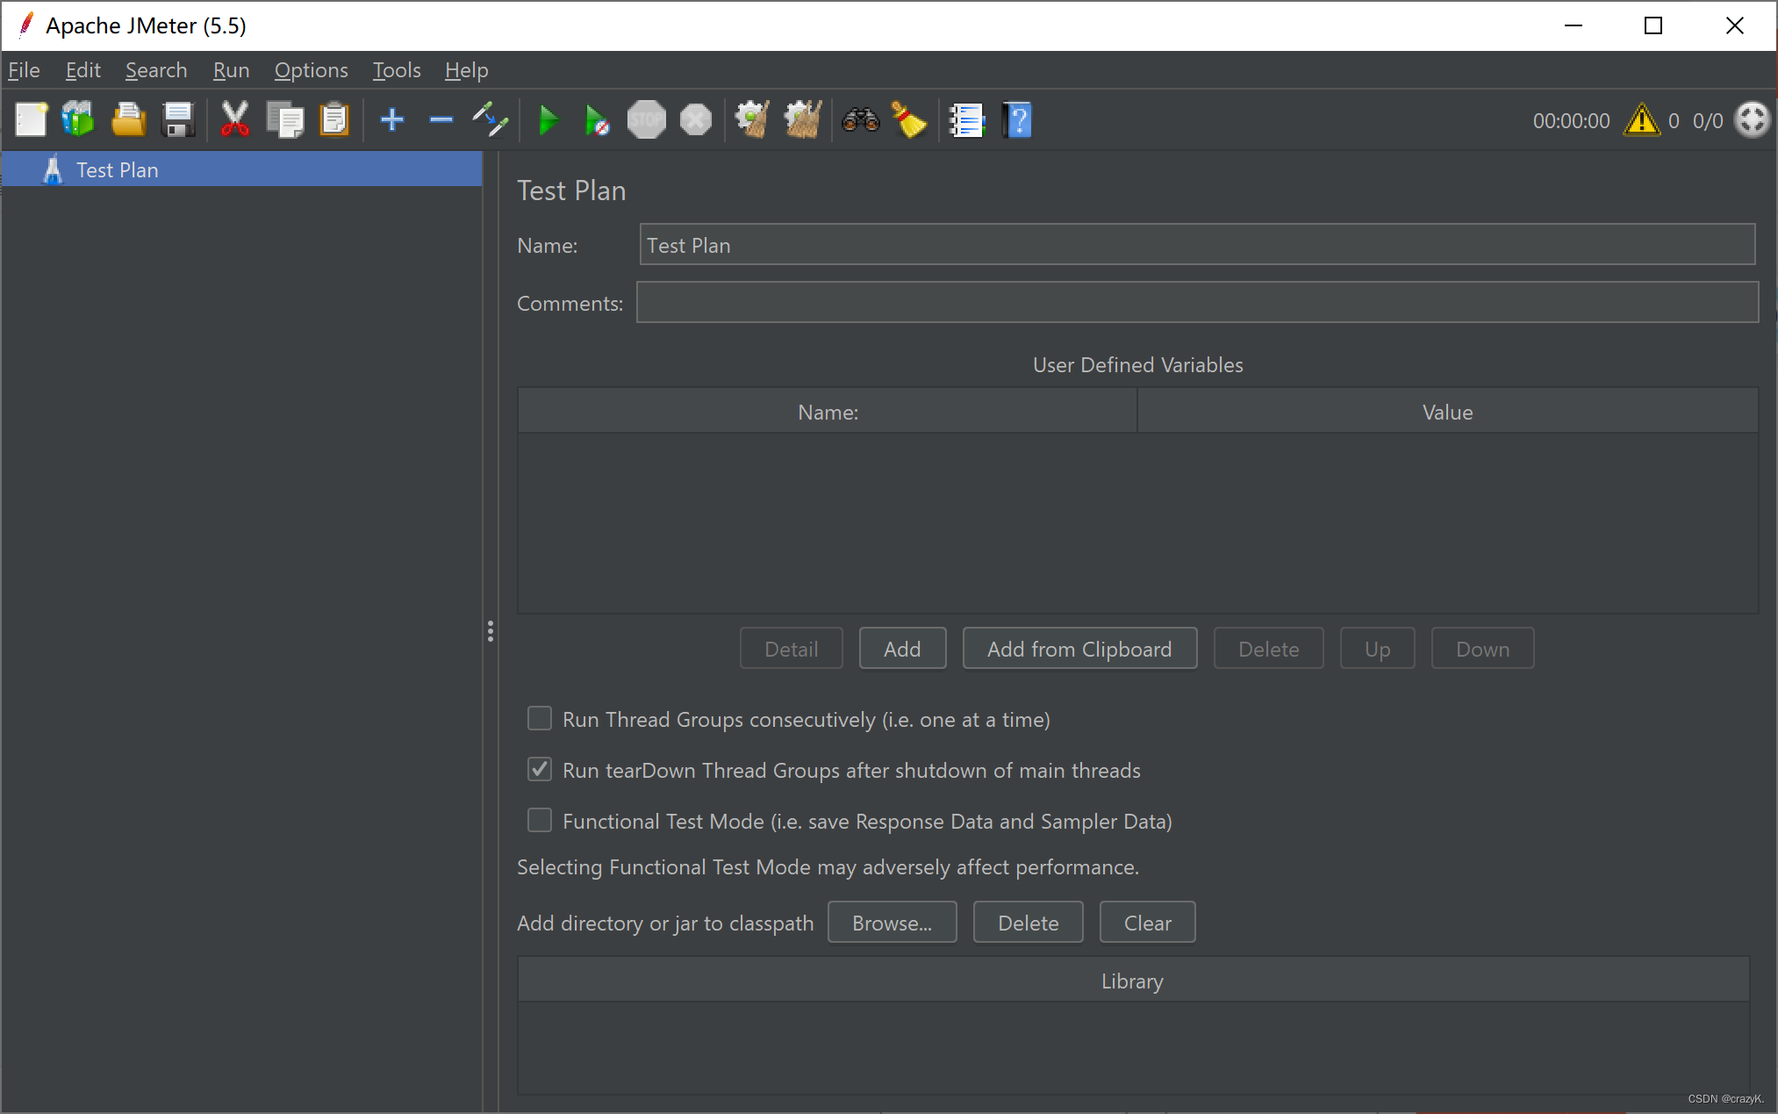Open Help with question mark icon
1778x1114 pixels.
coord(1018,120)
